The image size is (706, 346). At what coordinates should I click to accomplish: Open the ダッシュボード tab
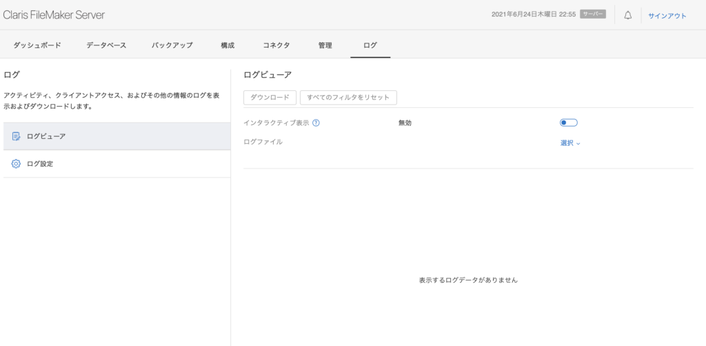click(37, 45)
